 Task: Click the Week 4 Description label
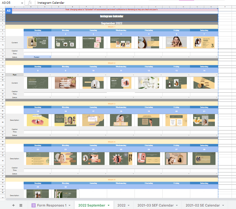pos(14,159)
